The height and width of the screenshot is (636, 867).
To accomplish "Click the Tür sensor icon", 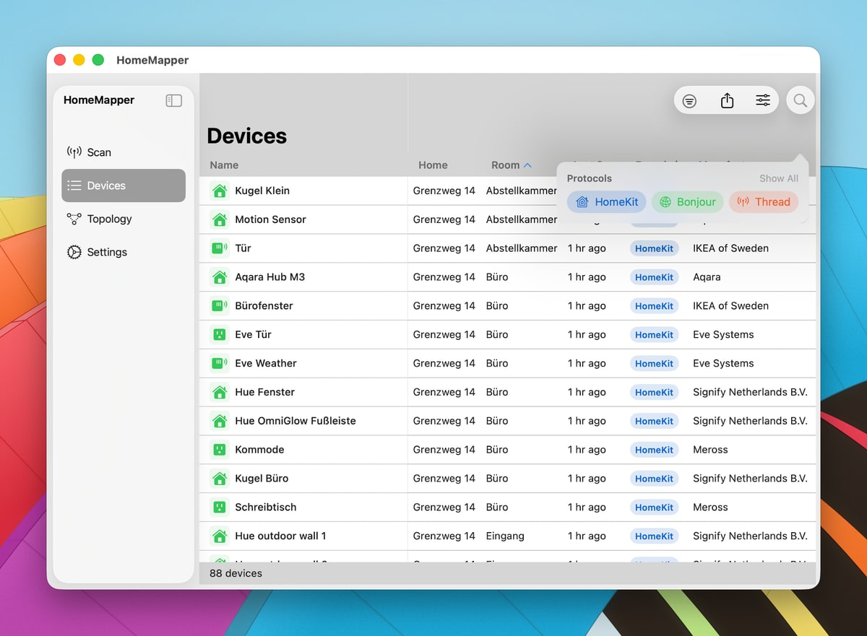I will (x=219, y=248).
